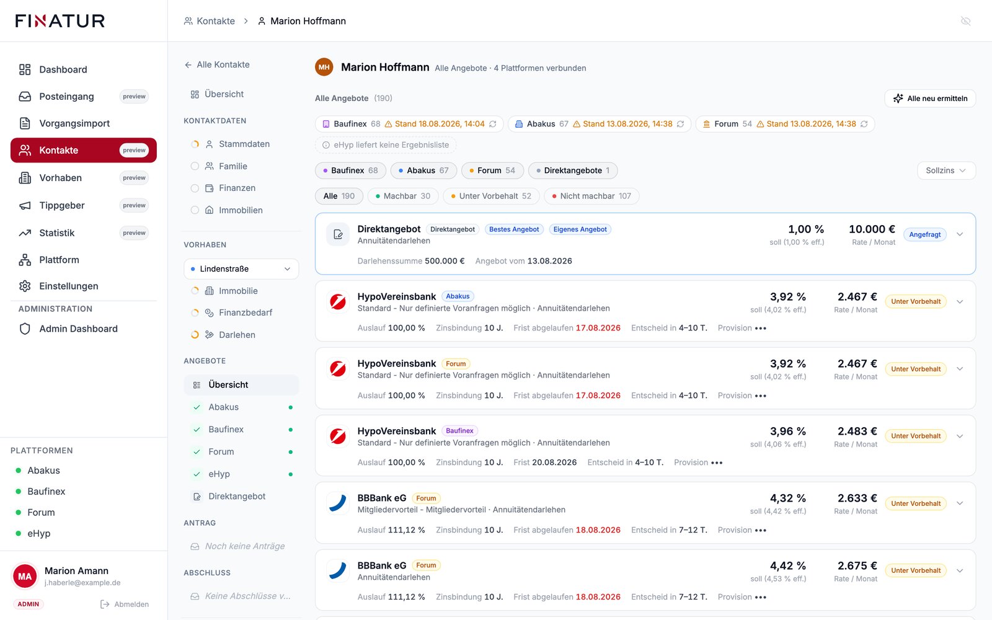Viewport: 992px width, 620px height.
Task: Refresh the Abakus results icon
Action: pyautogui.click(x=680, y=124)
